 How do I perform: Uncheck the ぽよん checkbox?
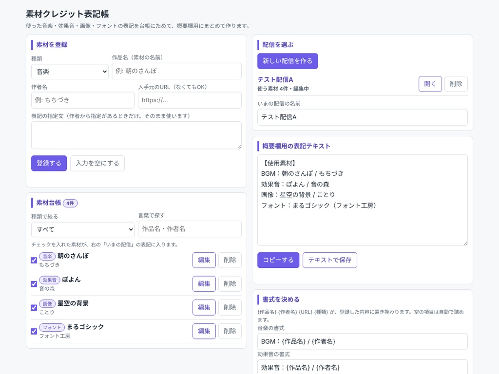pos(34,284)
